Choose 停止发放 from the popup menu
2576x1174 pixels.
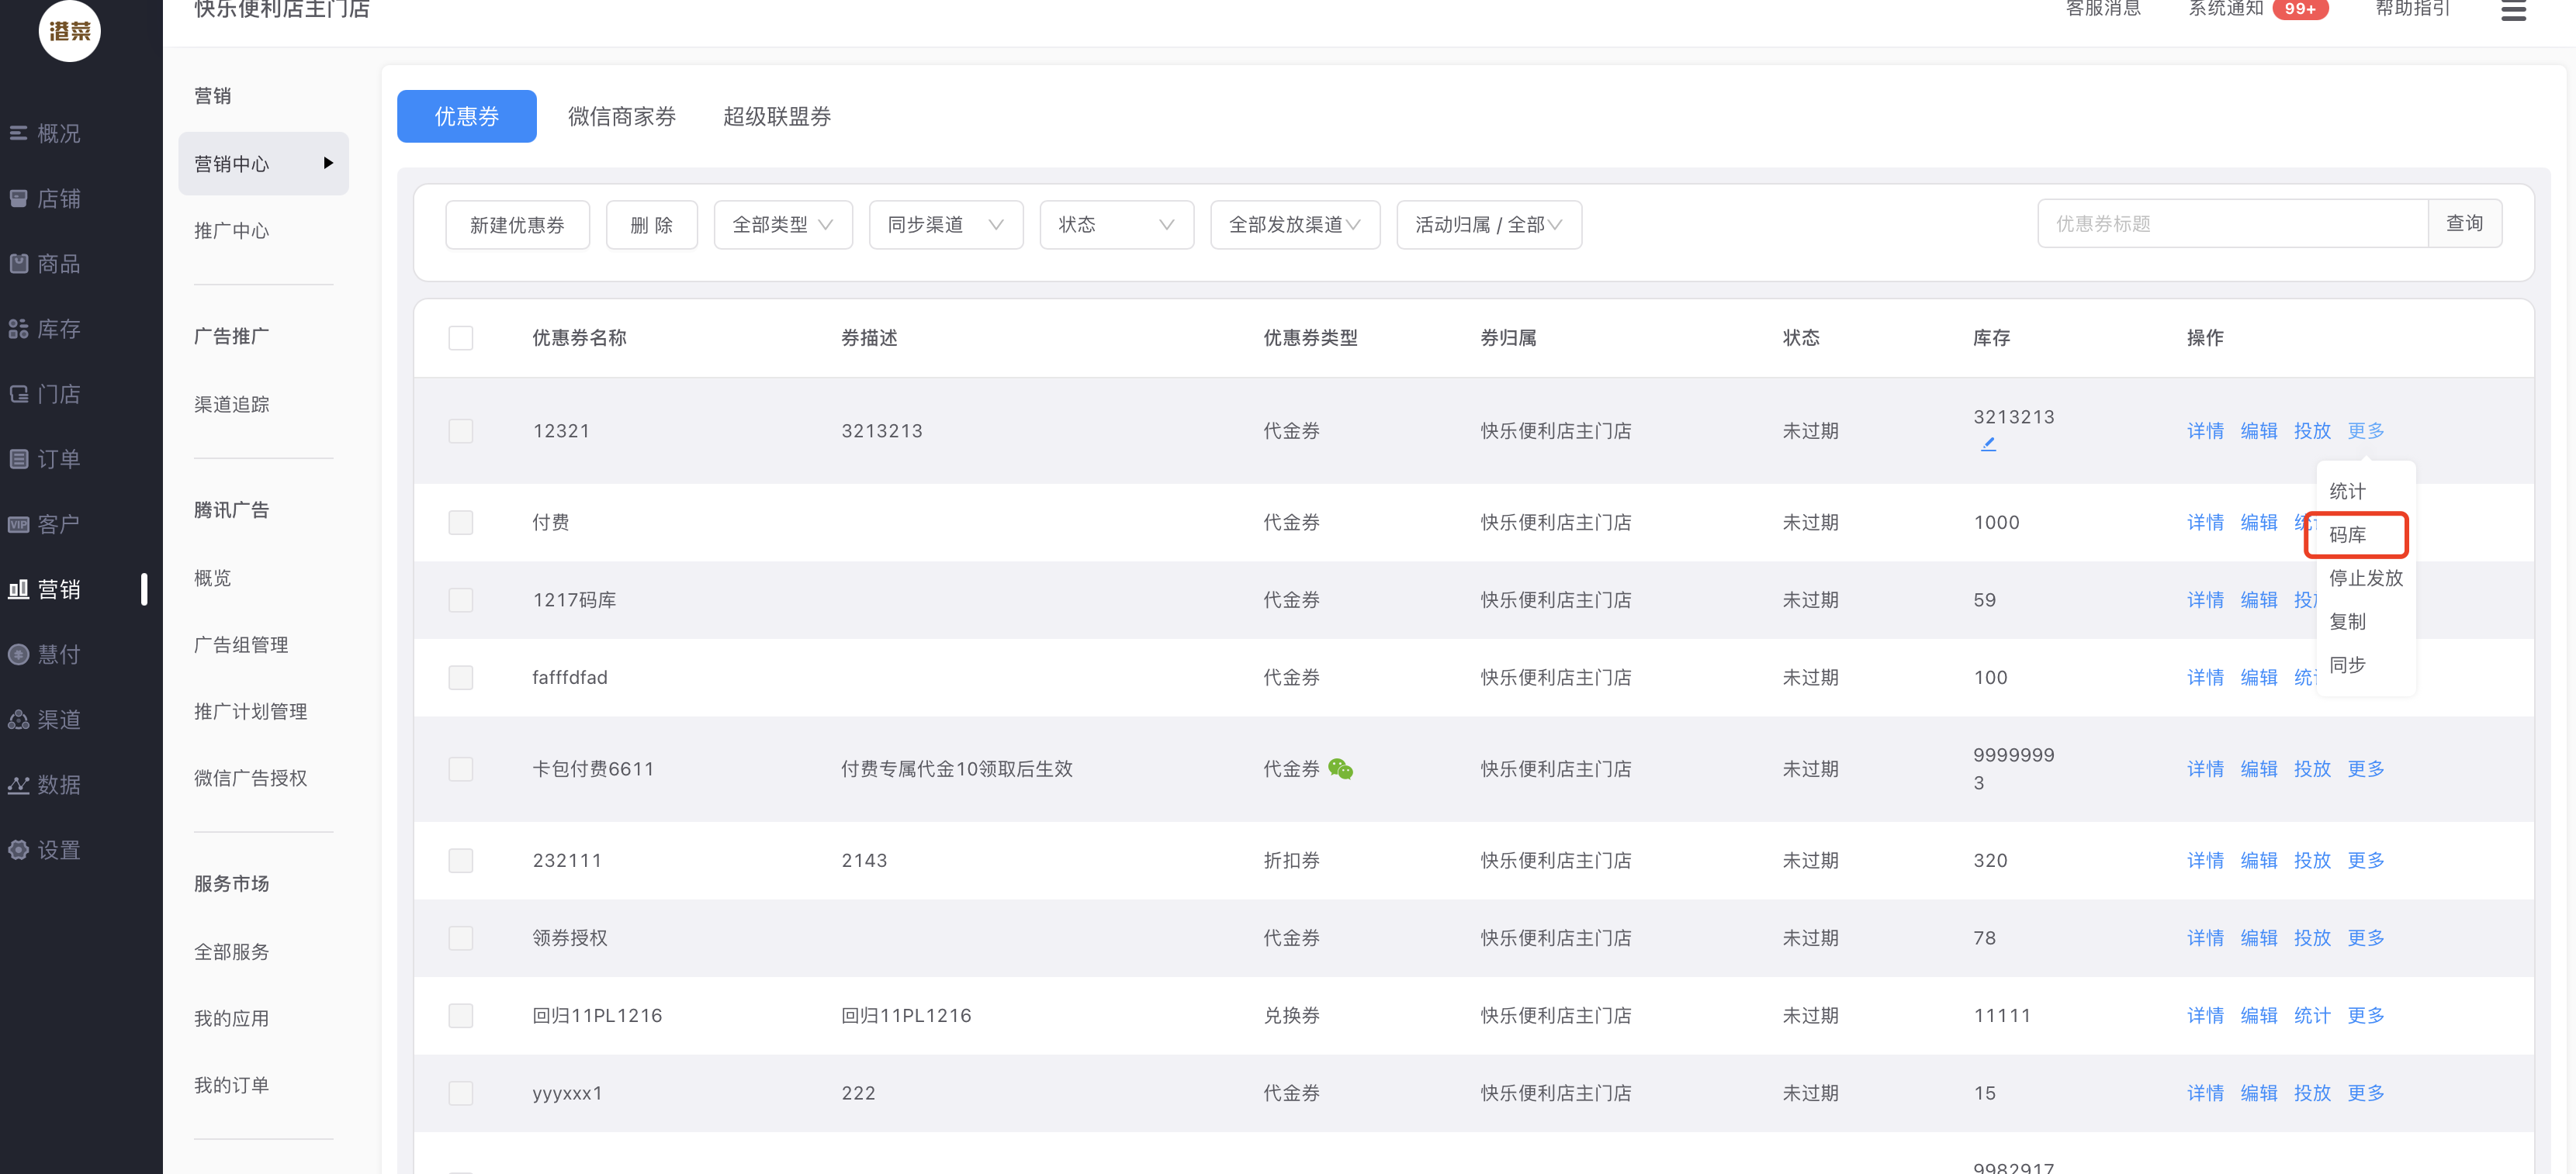2365,578
